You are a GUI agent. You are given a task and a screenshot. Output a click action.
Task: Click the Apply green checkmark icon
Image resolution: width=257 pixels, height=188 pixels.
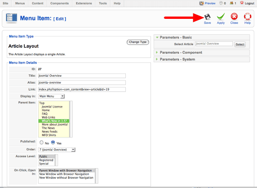[221, 17]
